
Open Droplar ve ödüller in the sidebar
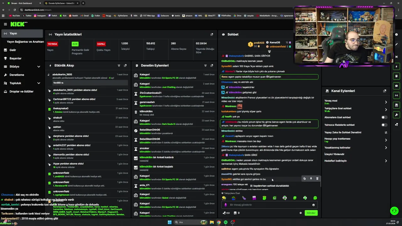(22, 92)
